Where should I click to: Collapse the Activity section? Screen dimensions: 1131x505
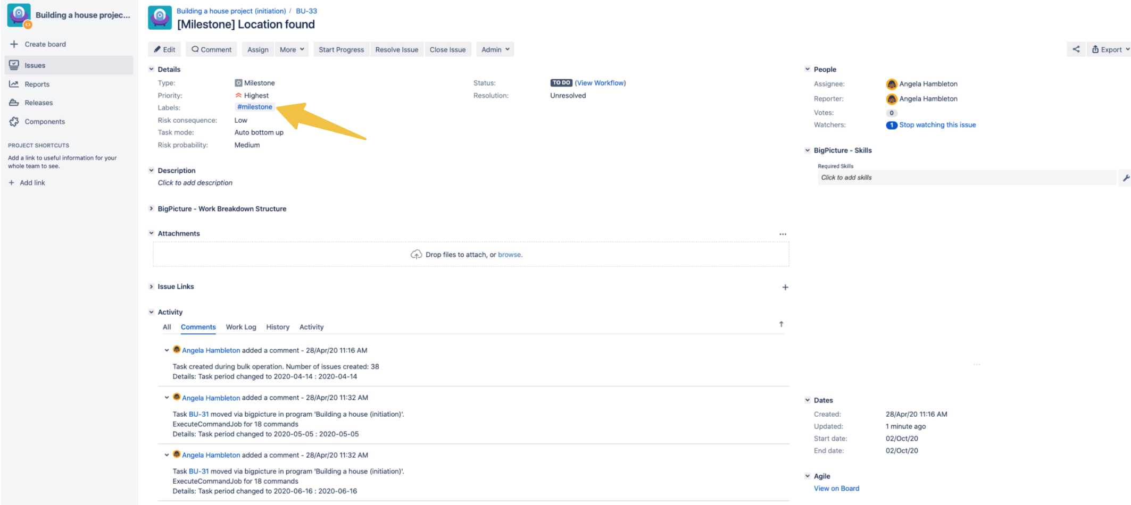151,312
